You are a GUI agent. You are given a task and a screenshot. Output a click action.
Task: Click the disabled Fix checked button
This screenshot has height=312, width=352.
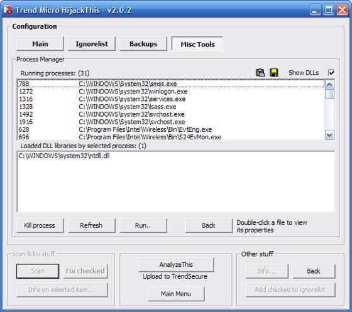pyautogui.click(x=85, y=271)
